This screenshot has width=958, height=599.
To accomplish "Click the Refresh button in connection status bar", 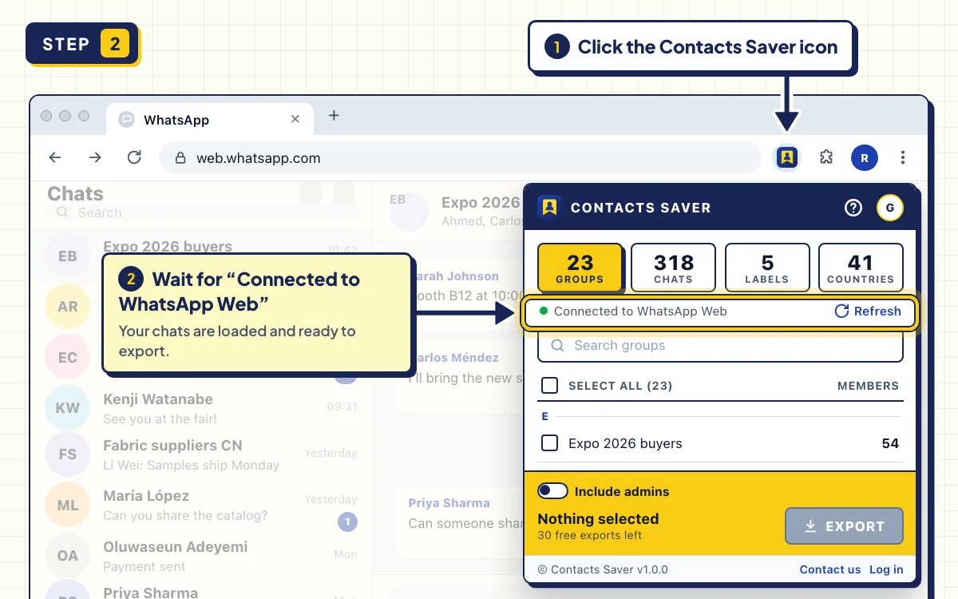I will tap(868, 311).
